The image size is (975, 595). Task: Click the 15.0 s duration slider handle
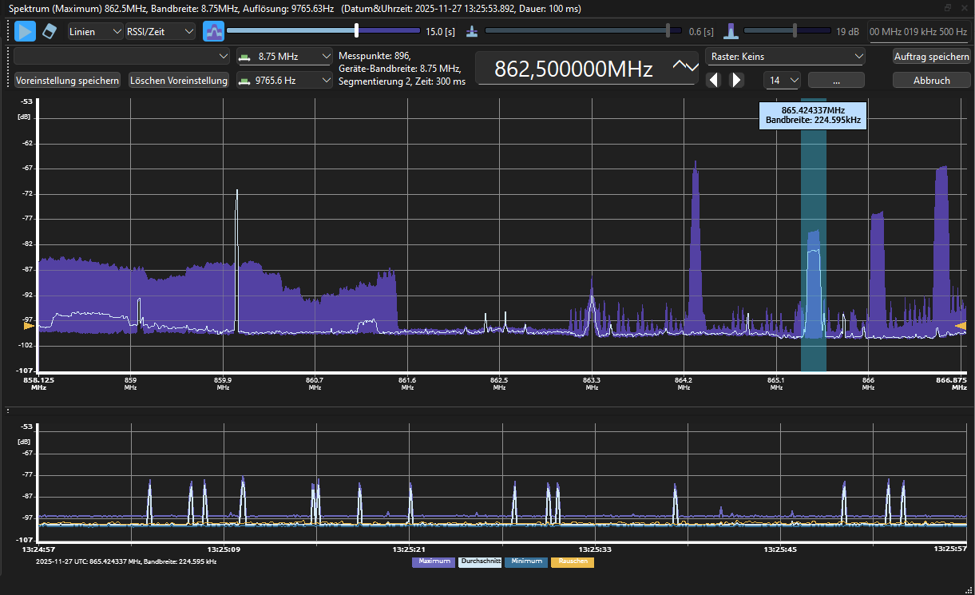click(356, 31)
